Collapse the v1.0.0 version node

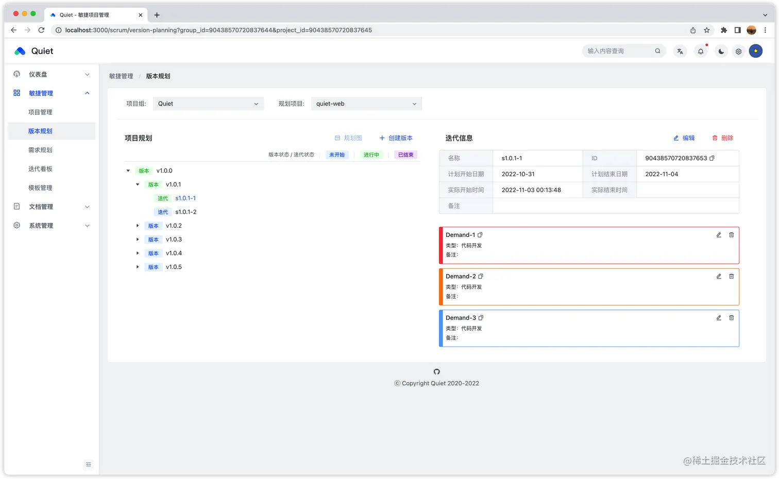(x=128, y=170)
